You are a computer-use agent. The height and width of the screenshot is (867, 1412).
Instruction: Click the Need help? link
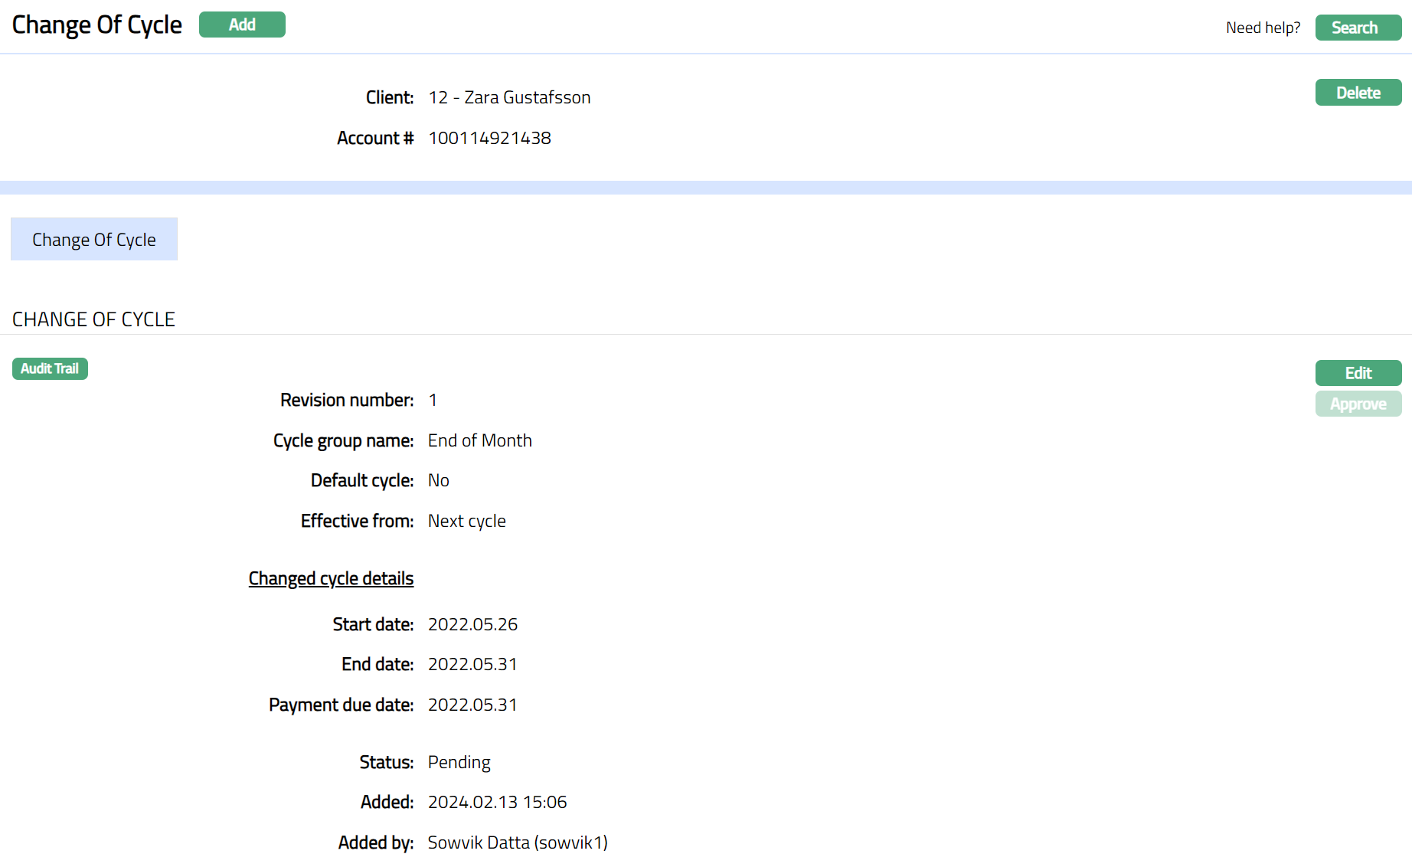[1263, 28]
